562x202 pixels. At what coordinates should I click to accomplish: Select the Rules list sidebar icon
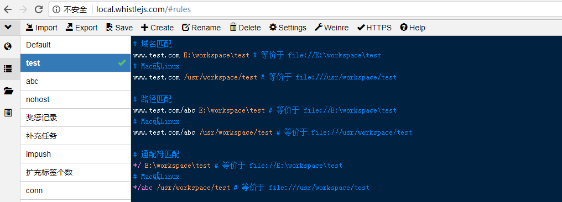click(x=8, y=68)
